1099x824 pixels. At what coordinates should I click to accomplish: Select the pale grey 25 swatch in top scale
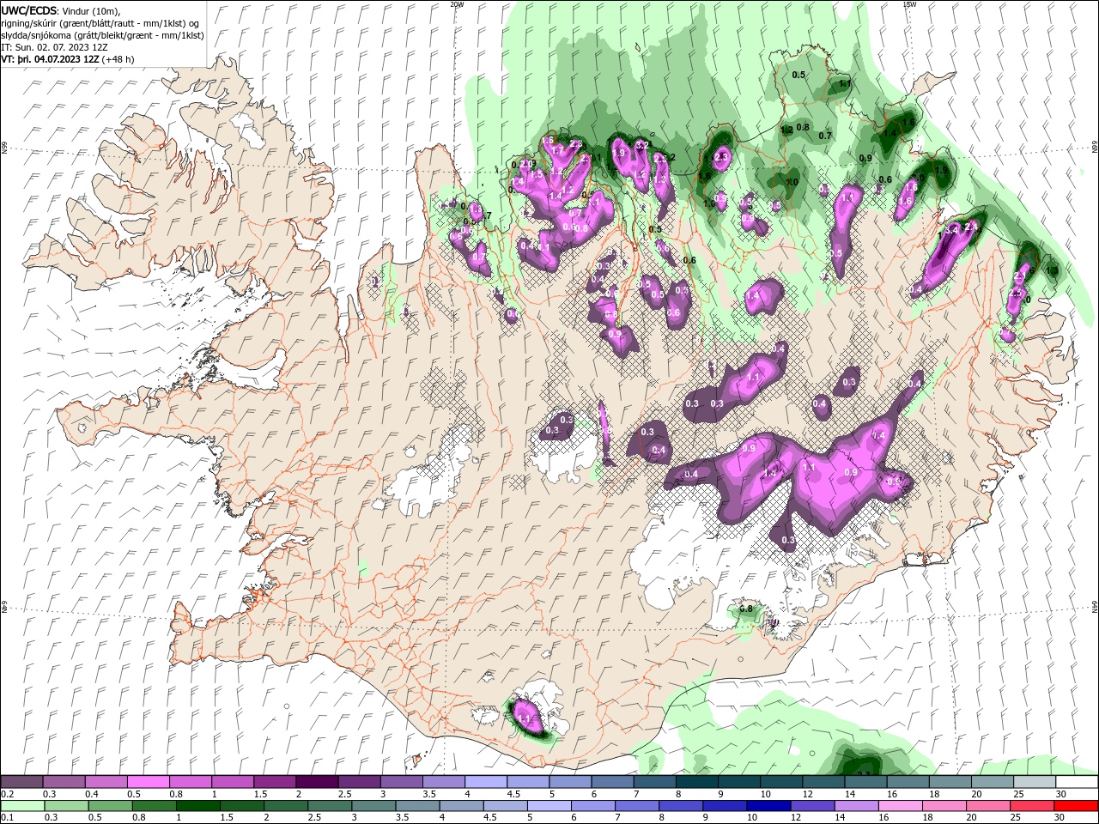coord(1034,782)
